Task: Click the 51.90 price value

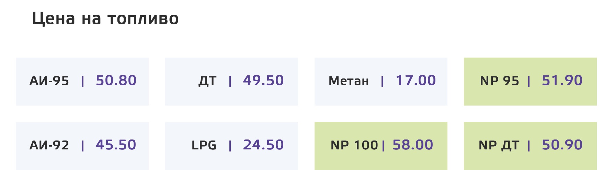Action: click(x=562, y=81)
